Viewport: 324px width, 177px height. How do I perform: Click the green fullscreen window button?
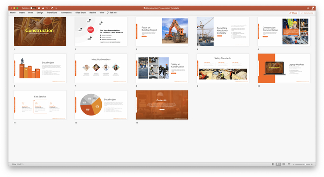[x=17, y=8]
